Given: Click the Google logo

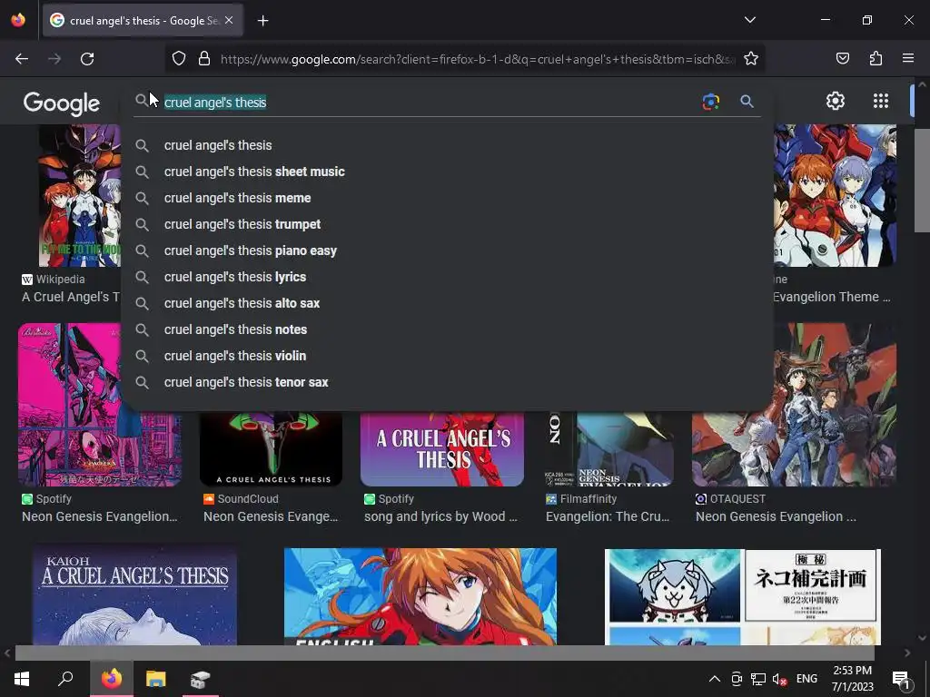Looking at the screenshot, I should click(x=61, y=103).
